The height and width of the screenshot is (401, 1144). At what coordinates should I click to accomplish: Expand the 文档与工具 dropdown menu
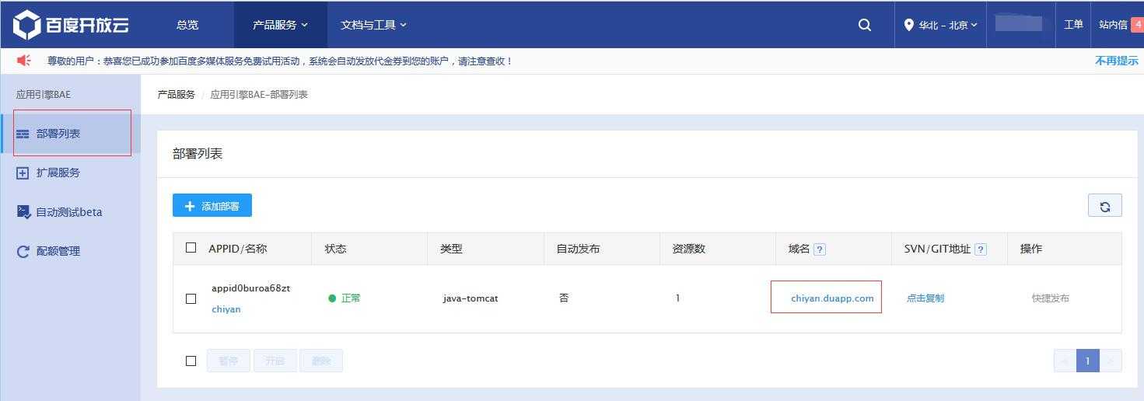click(374, 25)
